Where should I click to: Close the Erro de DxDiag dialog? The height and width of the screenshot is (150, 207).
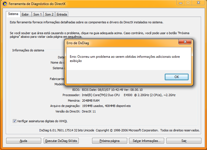[185, 42]
